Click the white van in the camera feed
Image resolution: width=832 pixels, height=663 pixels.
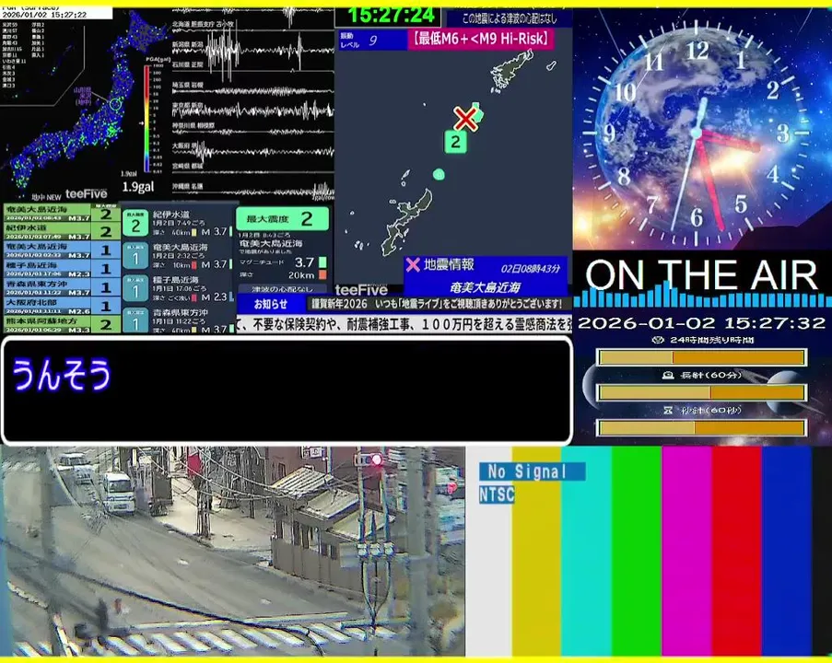click(117, 493)
